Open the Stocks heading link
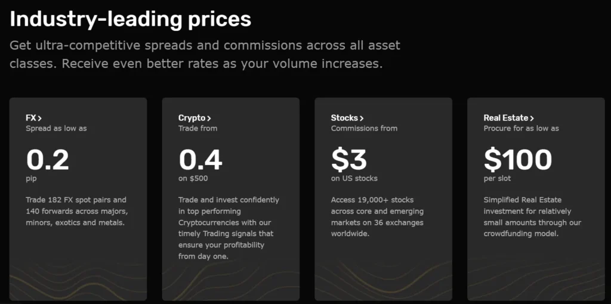This screenshot has width=611, height=304. (x=344, y=118)
